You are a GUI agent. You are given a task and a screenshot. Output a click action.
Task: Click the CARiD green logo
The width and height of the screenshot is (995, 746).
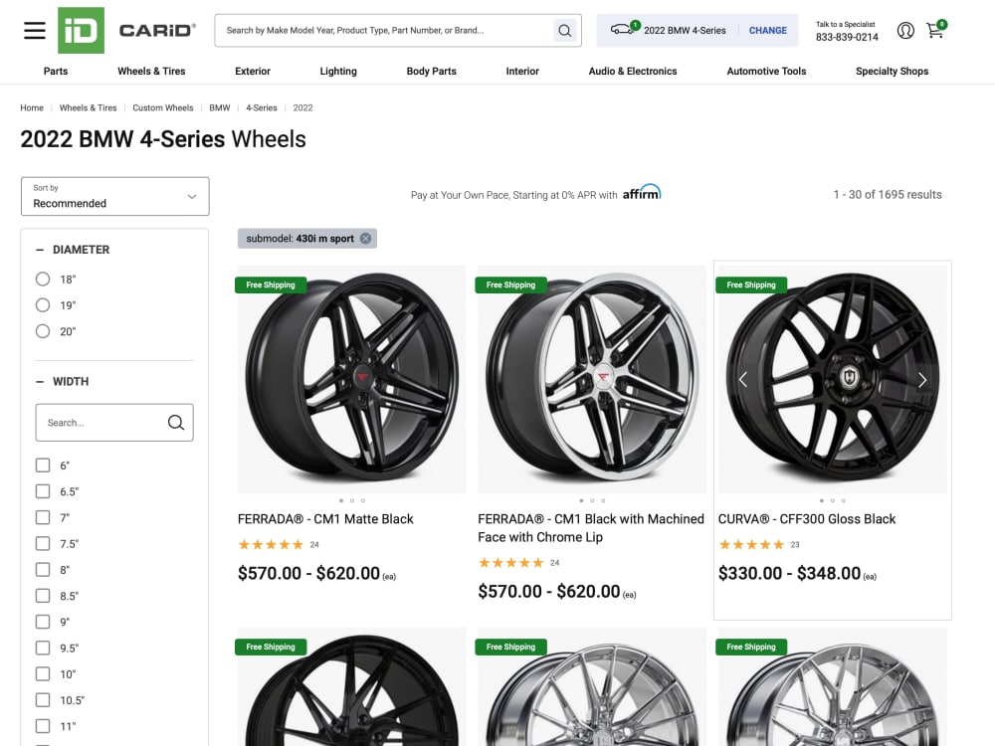pos(81,31)
